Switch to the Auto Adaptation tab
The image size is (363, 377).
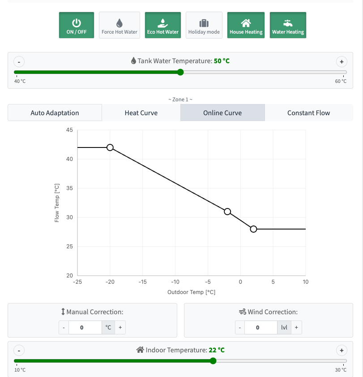55,113
